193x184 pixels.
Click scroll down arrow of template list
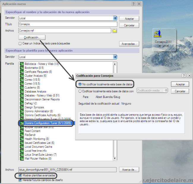115,158
